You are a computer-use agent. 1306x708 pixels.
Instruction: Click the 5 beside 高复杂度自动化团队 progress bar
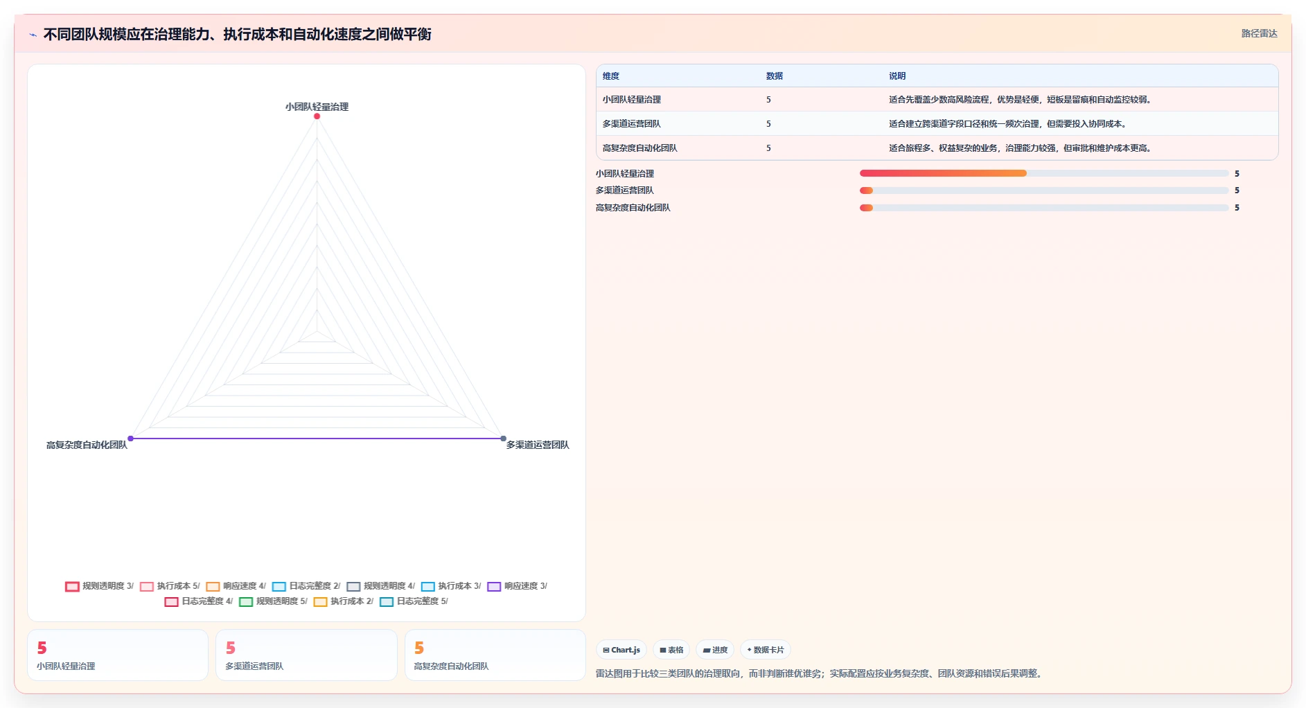click(x=1237, y=208)
